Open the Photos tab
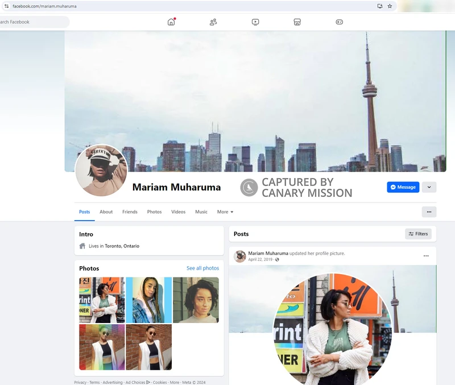Viewport: 455px width, 385px height. click(154, 212)
